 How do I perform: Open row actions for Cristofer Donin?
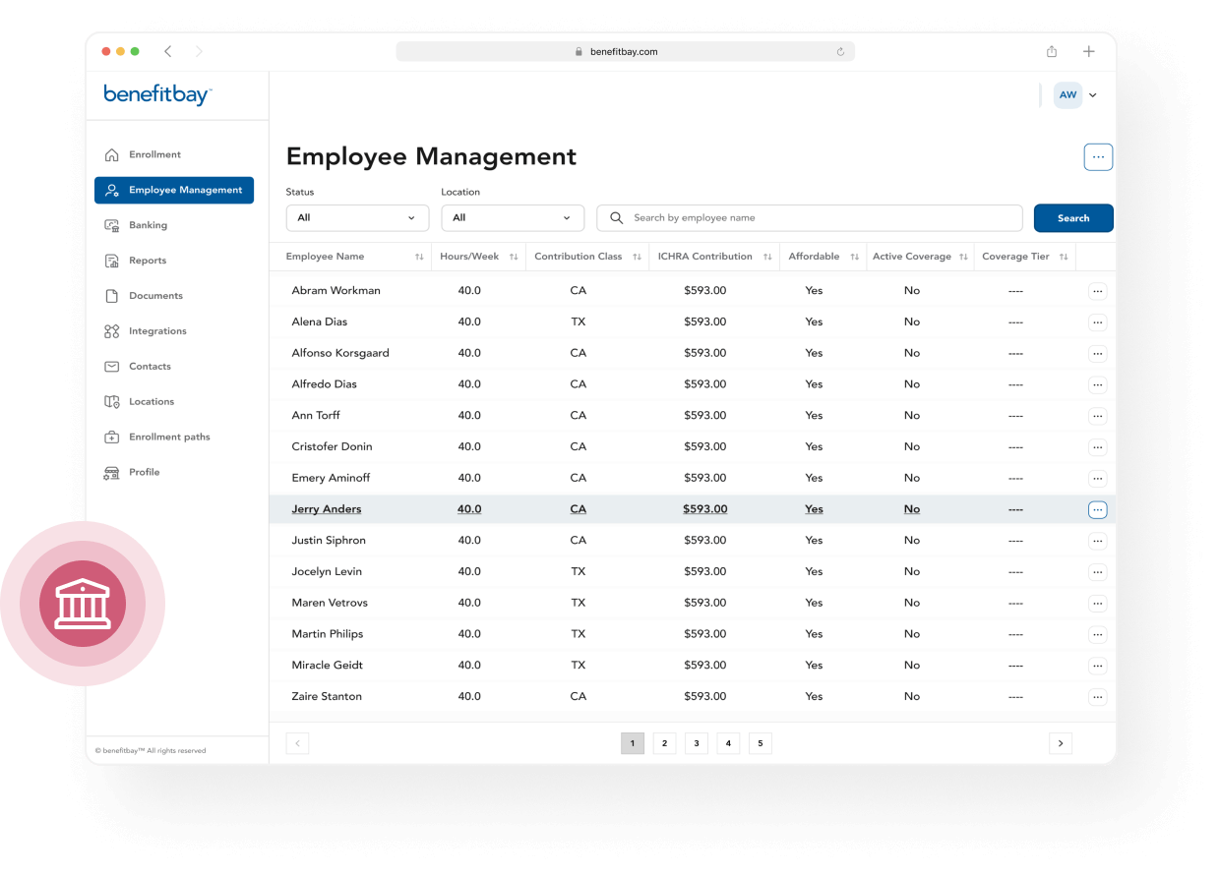[x=1098, y=447]
